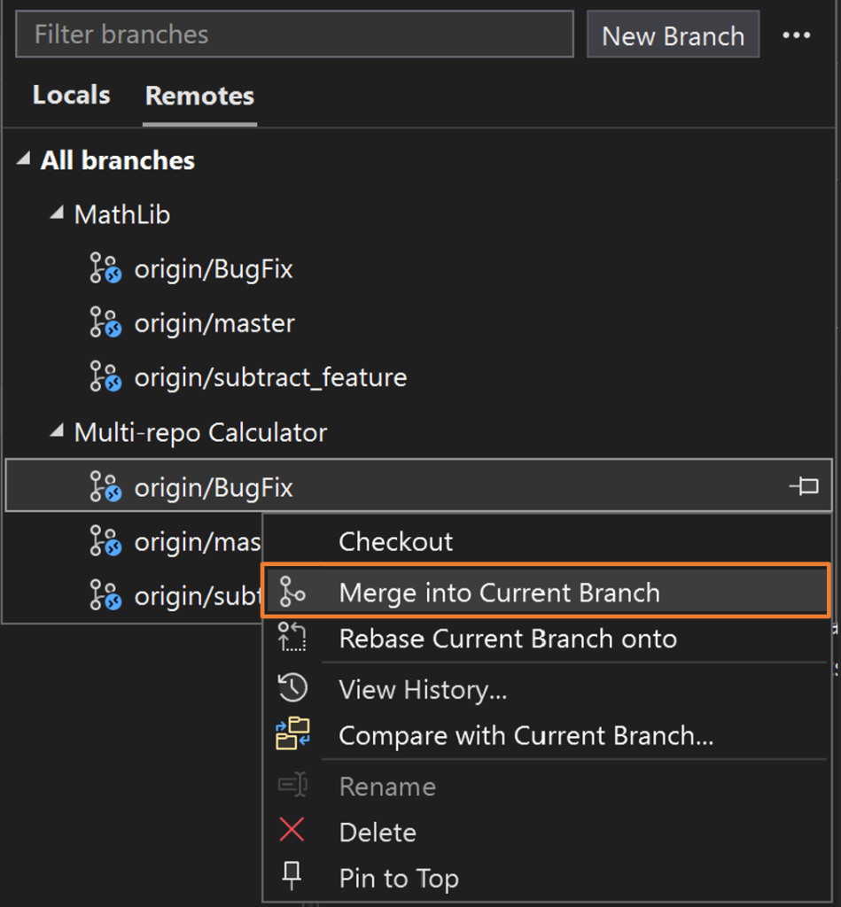Image resolution: width=841 pixels, height=907 pixels.
Task: Switch to the Locals tab
Action: coord(71,96)
